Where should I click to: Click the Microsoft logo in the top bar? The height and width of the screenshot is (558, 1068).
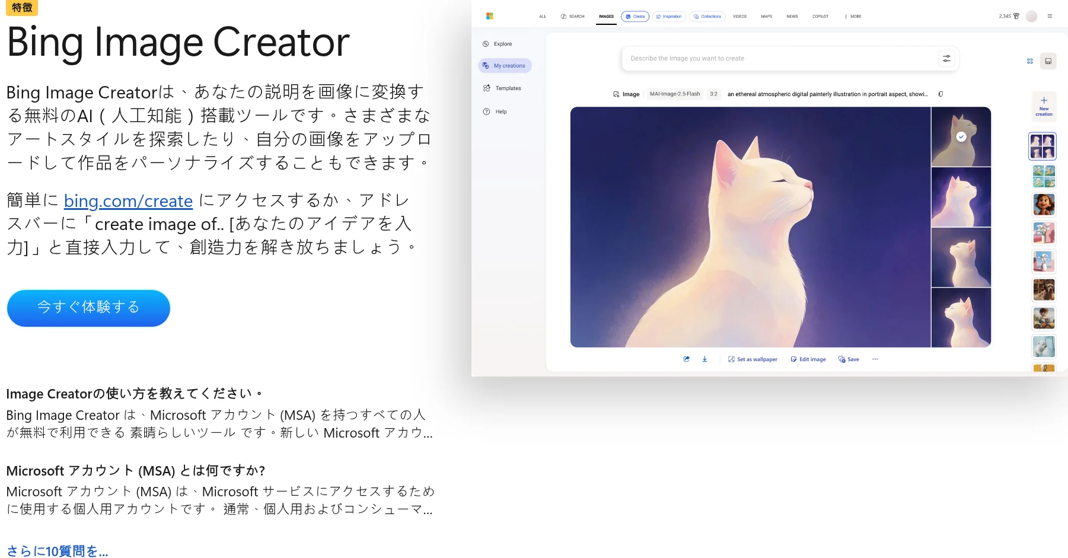(489, 16)
